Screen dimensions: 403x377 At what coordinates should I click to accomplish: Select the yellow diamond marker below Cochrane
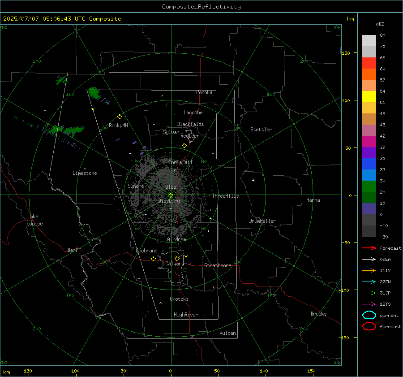[x=153, y=259]
